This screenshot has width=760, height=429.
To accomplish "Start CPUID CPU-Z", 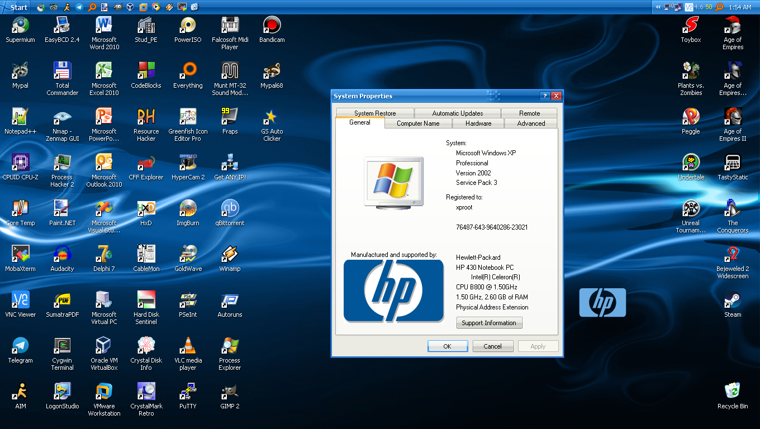I will coord(20,161).
